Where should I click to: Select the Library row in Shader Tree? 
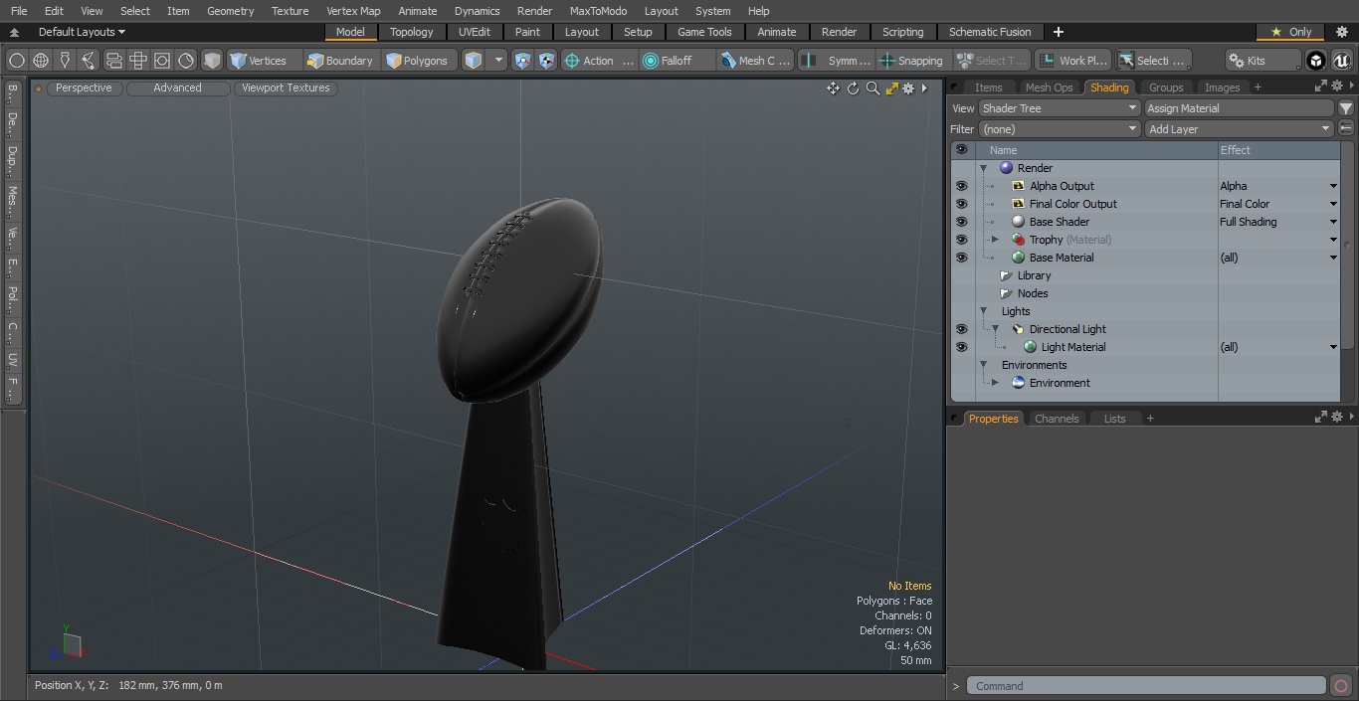[1144, 275]
